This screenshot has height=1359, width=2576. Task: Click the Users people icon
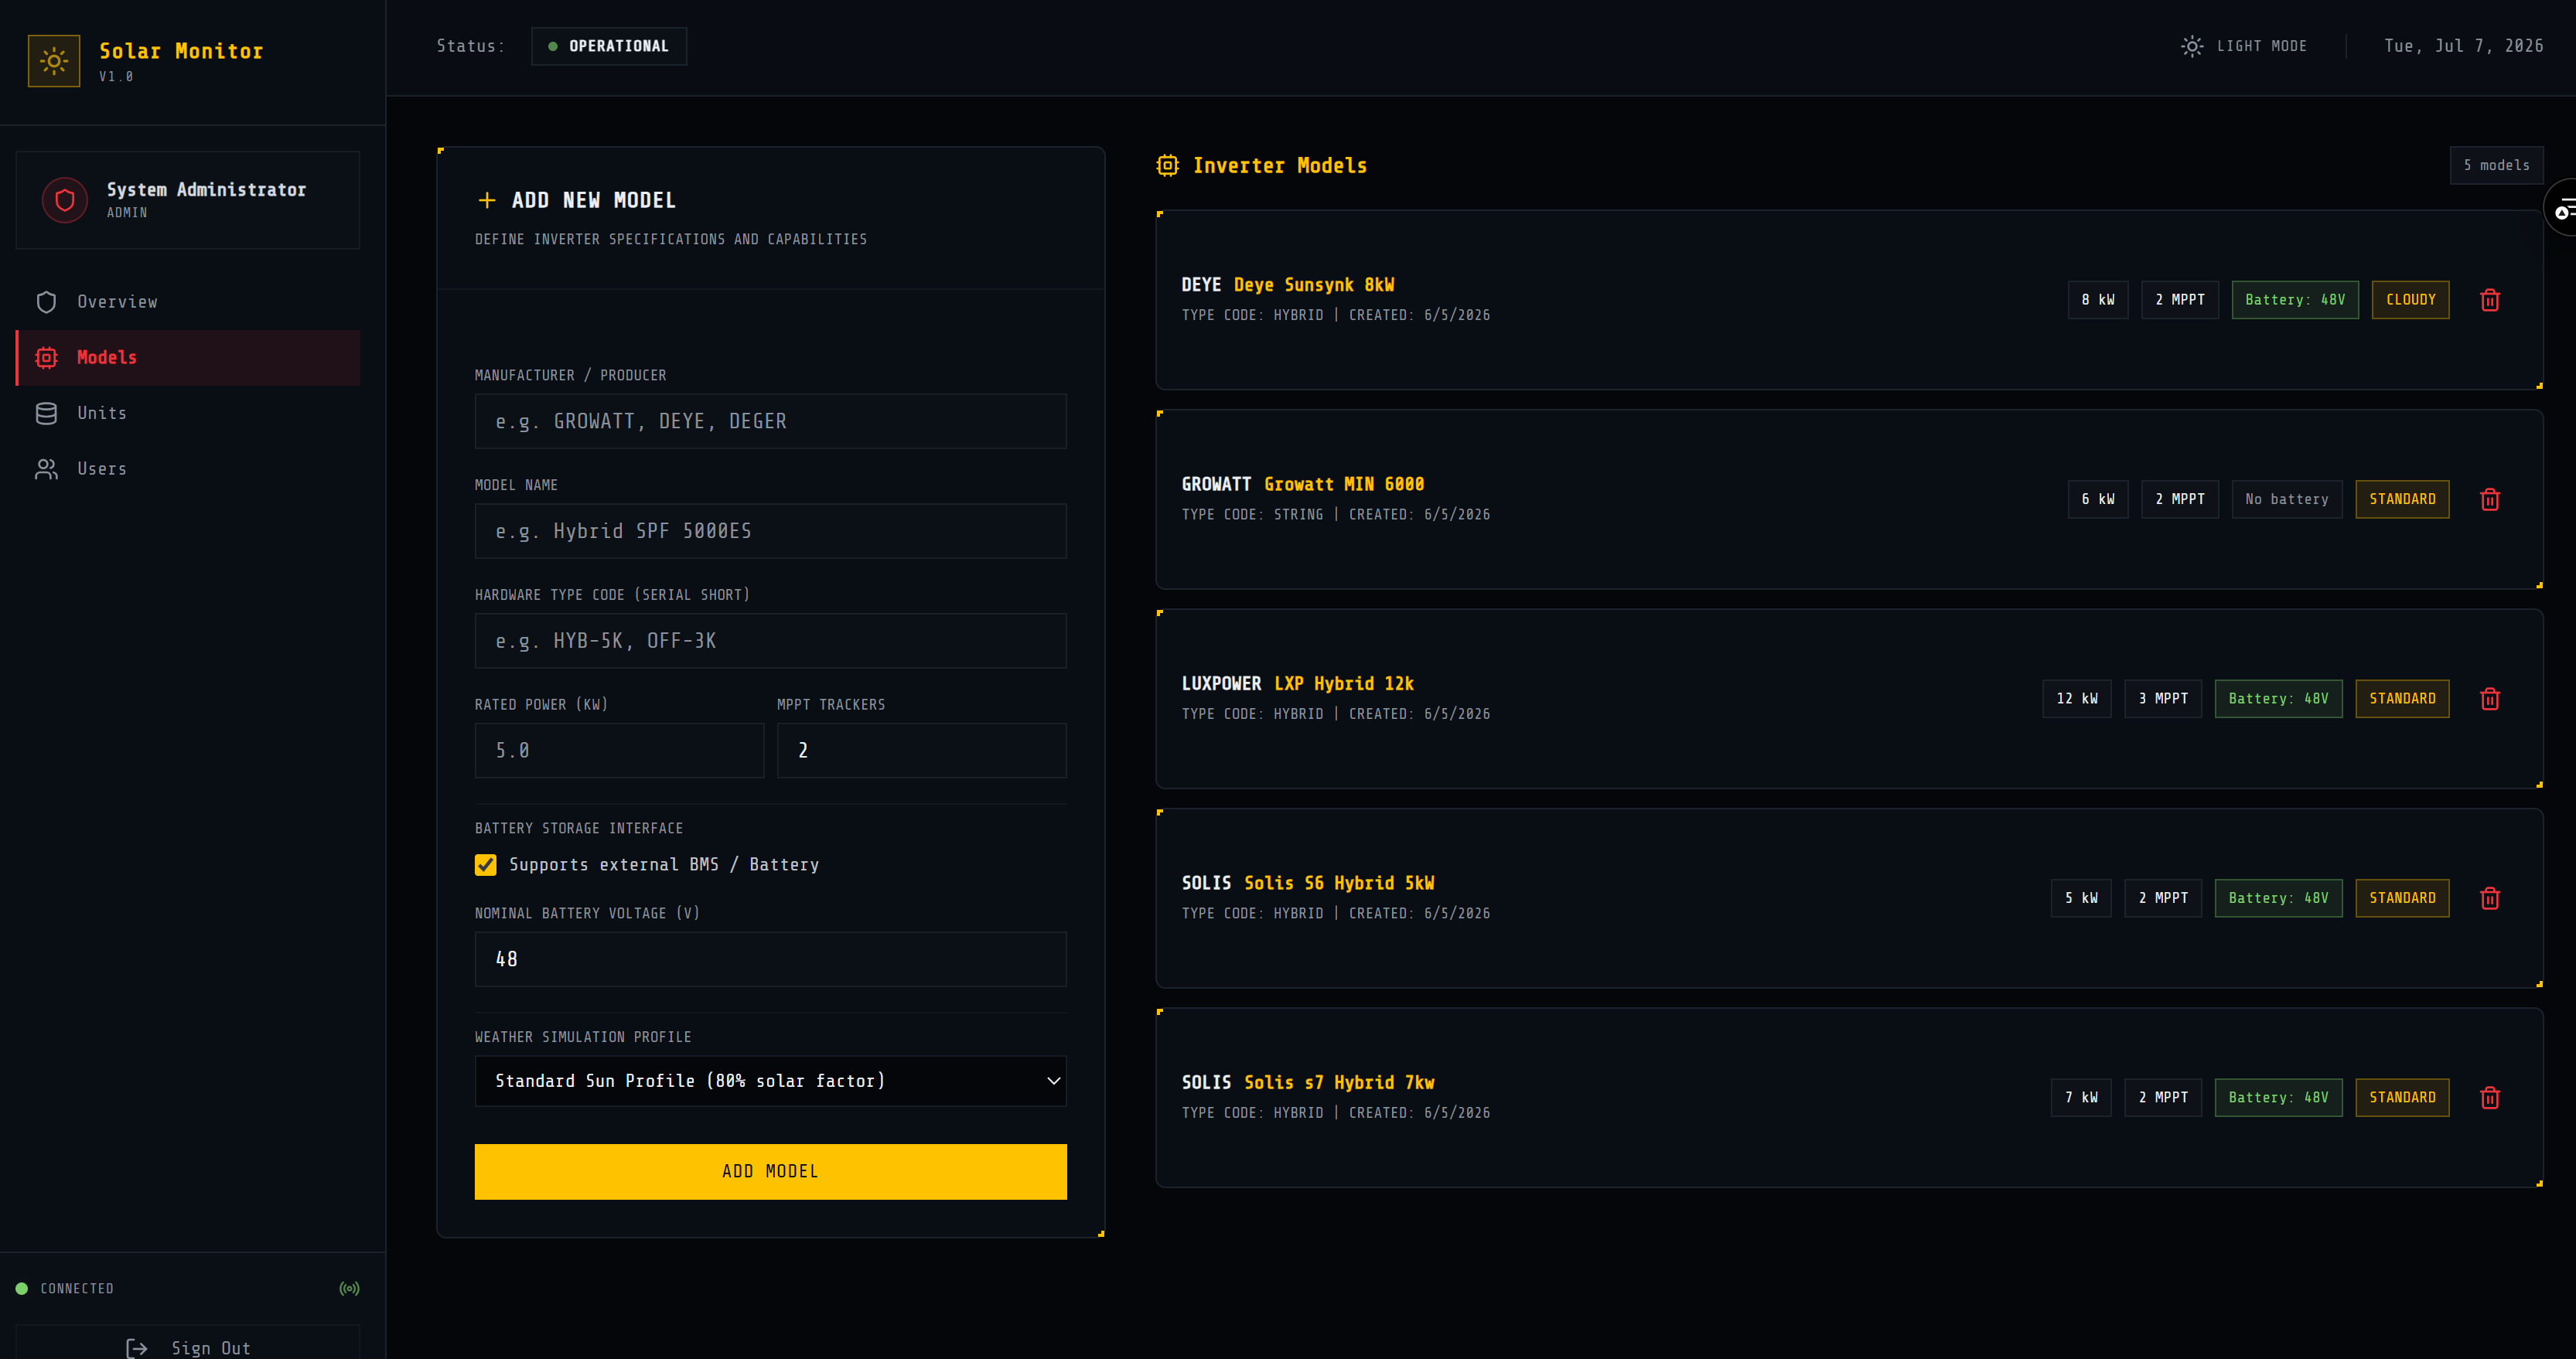coord(46,470)
